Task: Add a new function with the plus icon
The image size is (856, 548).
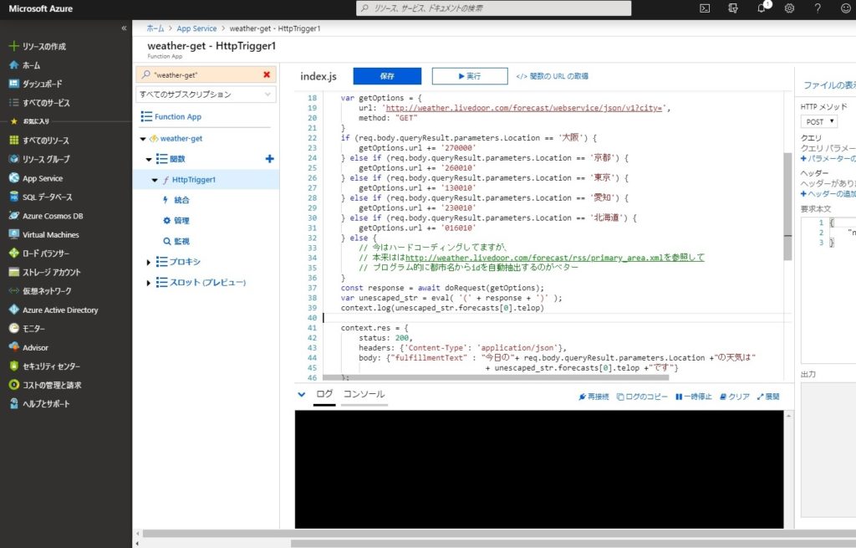Action: [x=270, y=158]
